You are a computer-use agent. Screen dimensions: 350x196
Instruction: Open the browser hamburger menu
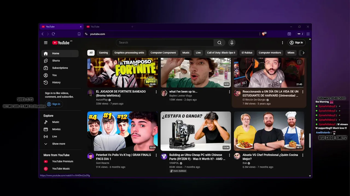(x=308, y=34)
